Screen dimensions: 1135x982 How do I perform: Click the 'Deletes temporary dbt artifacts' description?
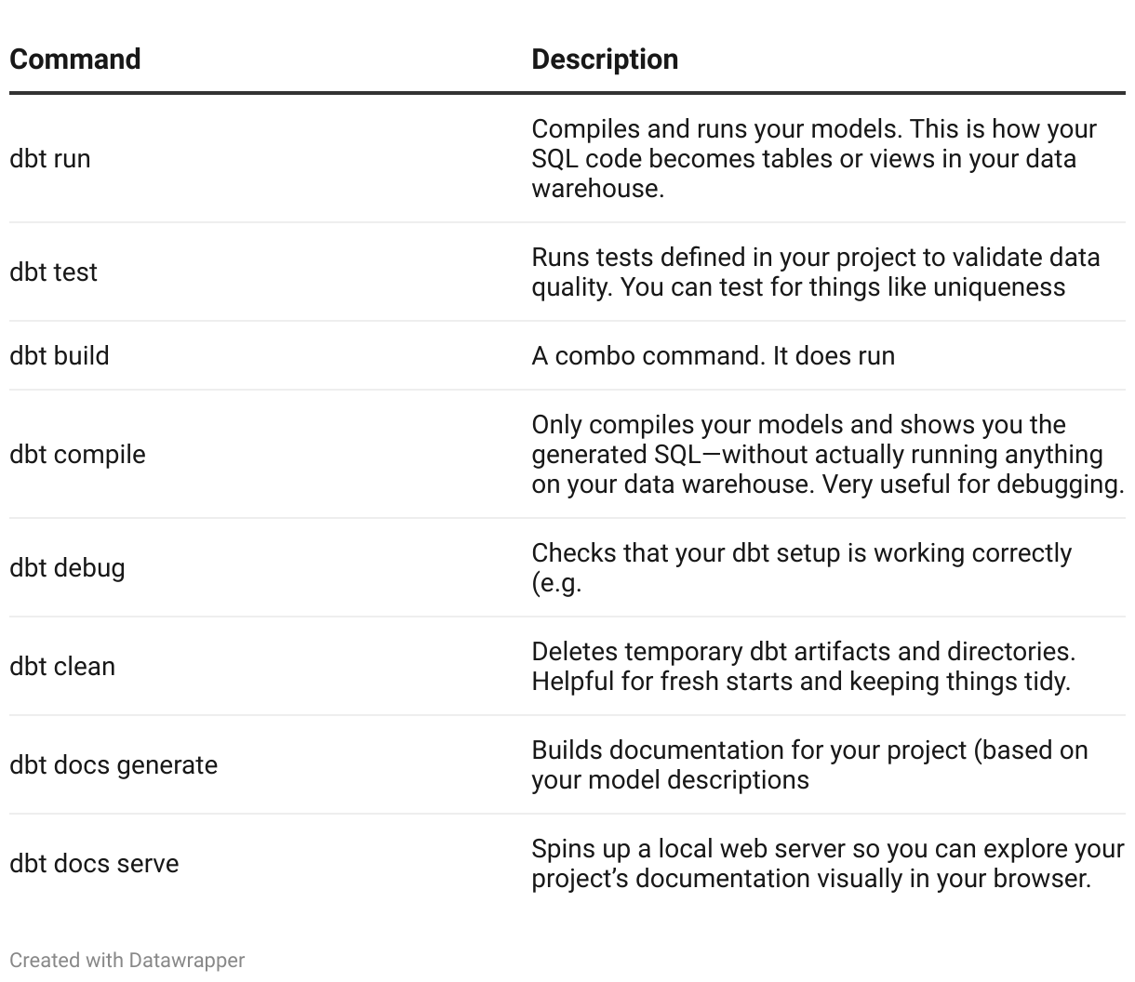[804, 667]
